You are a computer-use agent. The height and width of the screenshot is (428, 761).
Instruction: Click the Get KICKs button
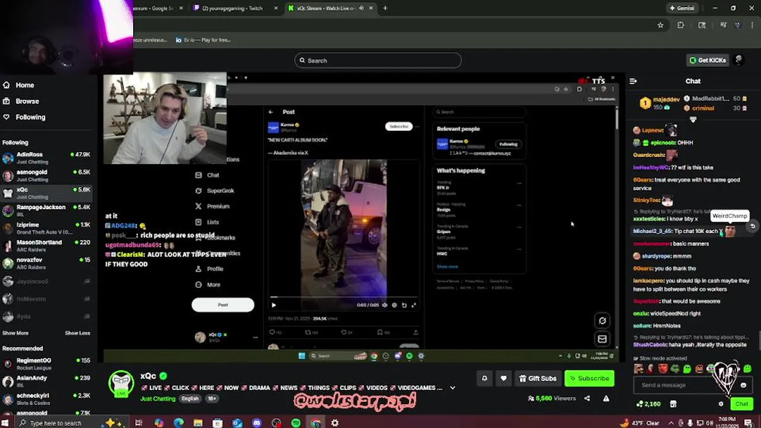click(x=707, y=60)
